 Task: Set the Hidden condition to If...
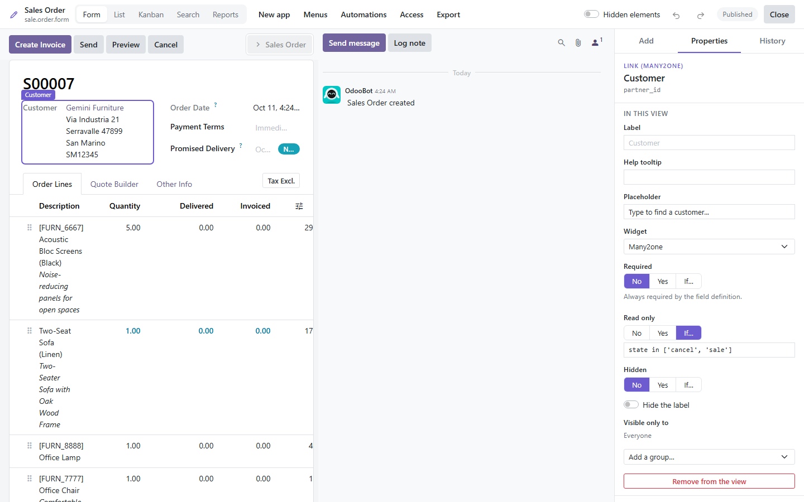[x=688, y=385]
